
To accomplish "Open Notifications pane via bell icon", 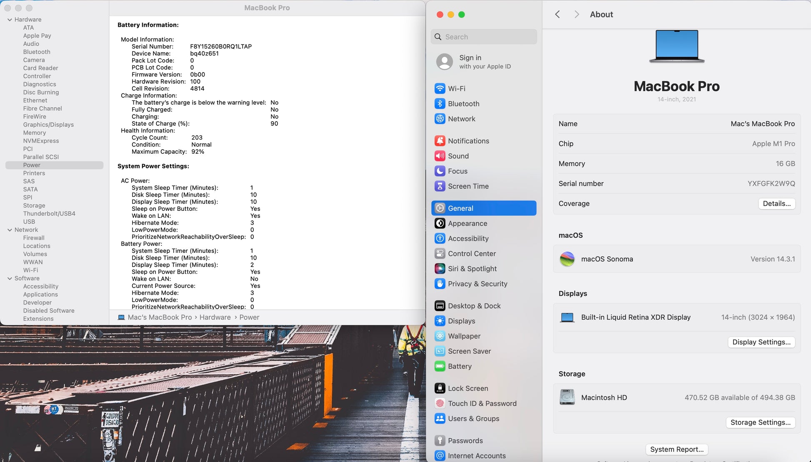I will pos(440,141).
